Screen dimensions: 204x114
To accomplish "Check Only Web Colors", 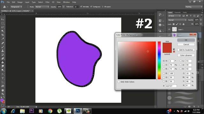I will click(x=119, y=82).
